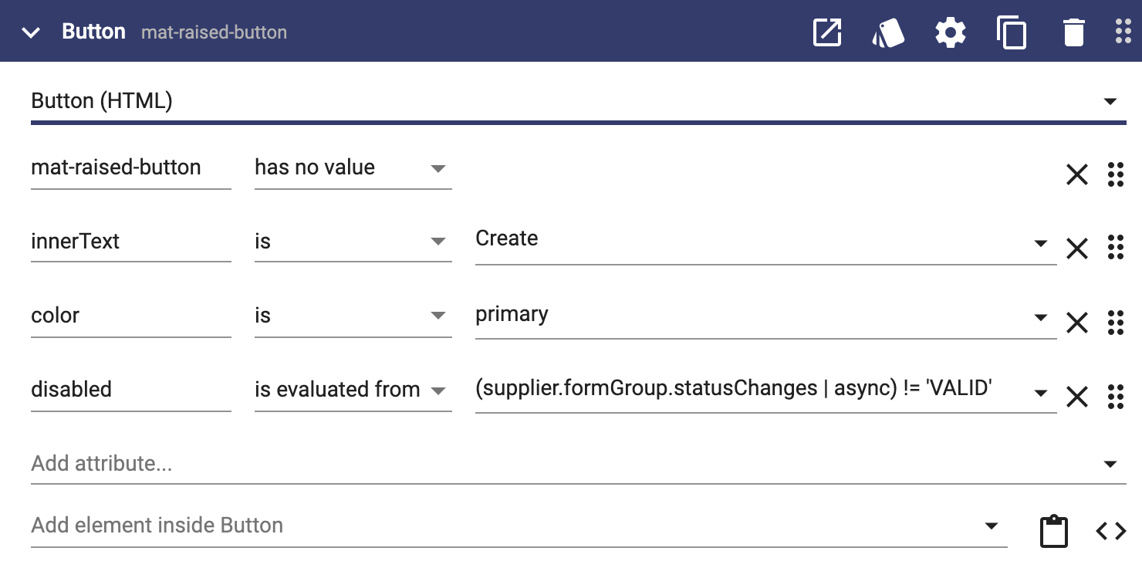Grab the Button header drag handle
1142x568 pixels.
coord(1123,32)
